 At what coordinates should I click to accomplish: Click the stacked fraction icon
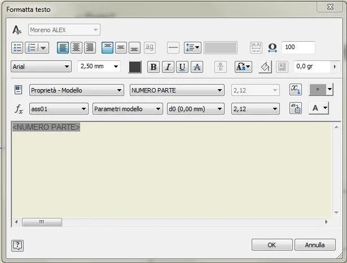221,67
